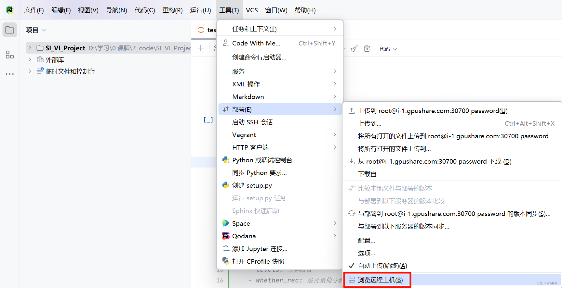
Task: Open the 帮助 menu
Action: pos(305,10)
